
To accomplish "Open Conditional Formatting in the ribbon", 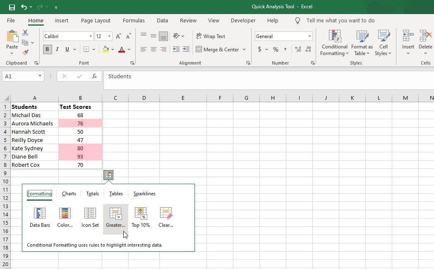I will 334,43.
